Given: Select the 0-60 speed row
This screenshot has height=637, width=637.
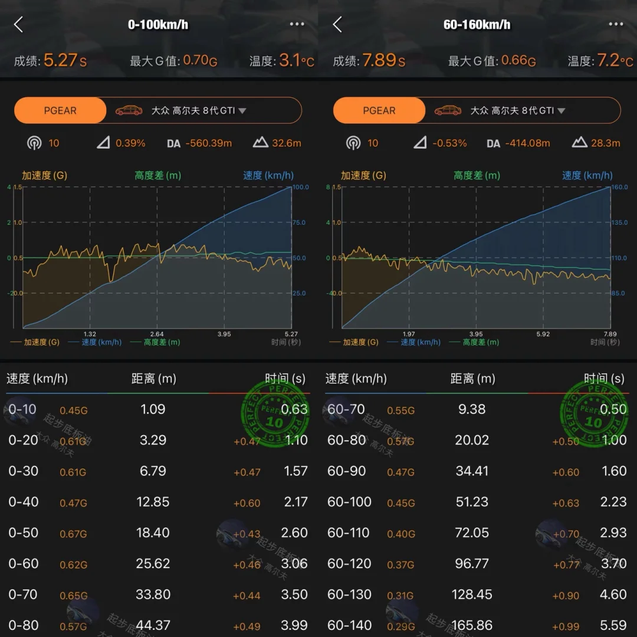Looking at the screenshot, I should pos(158,563).
